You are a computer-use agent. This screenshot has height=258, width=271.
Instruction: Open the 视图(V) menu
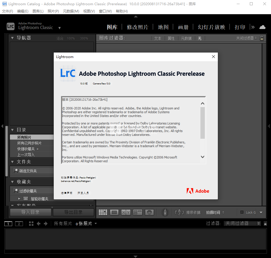(x=89, y=11)
